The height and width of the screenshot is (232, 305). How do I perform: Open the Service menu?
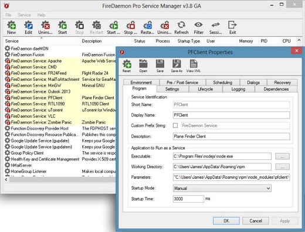click(x=24, y=15)
